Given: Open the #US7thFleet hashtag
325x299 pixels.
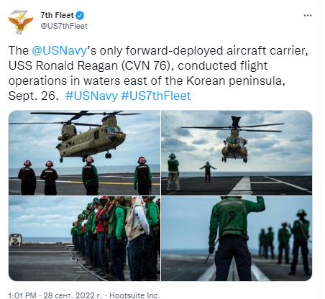Looking at the screenshot, I should coord(156,96).
